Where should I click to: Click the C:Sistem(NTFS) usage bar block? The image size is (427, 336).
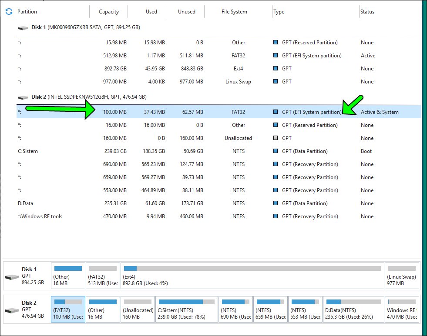point(186,309)
